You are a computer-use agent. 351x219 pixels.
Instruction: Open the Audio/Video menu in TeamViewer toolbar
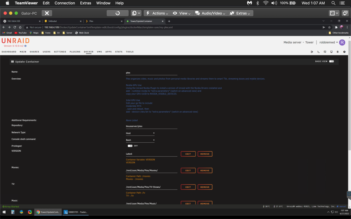pyautogui.click(x=210, y=13)
